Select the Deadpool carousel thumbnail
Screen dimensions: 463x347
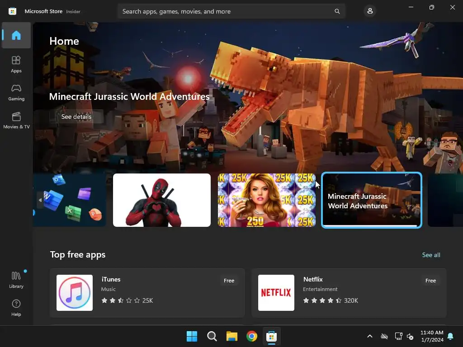coord(162,200)
